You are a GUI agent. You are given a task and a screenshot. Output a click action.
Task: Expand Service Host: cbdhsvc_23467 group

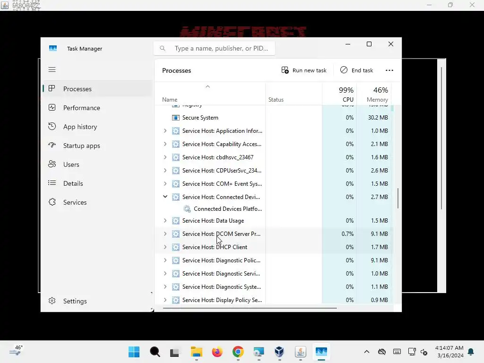pyautogui.click(x=165, y=157)
